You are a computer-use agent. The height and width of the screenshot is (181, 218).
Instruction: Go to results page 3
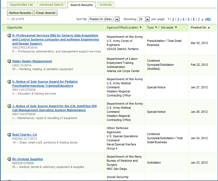[x=178, y=19]
